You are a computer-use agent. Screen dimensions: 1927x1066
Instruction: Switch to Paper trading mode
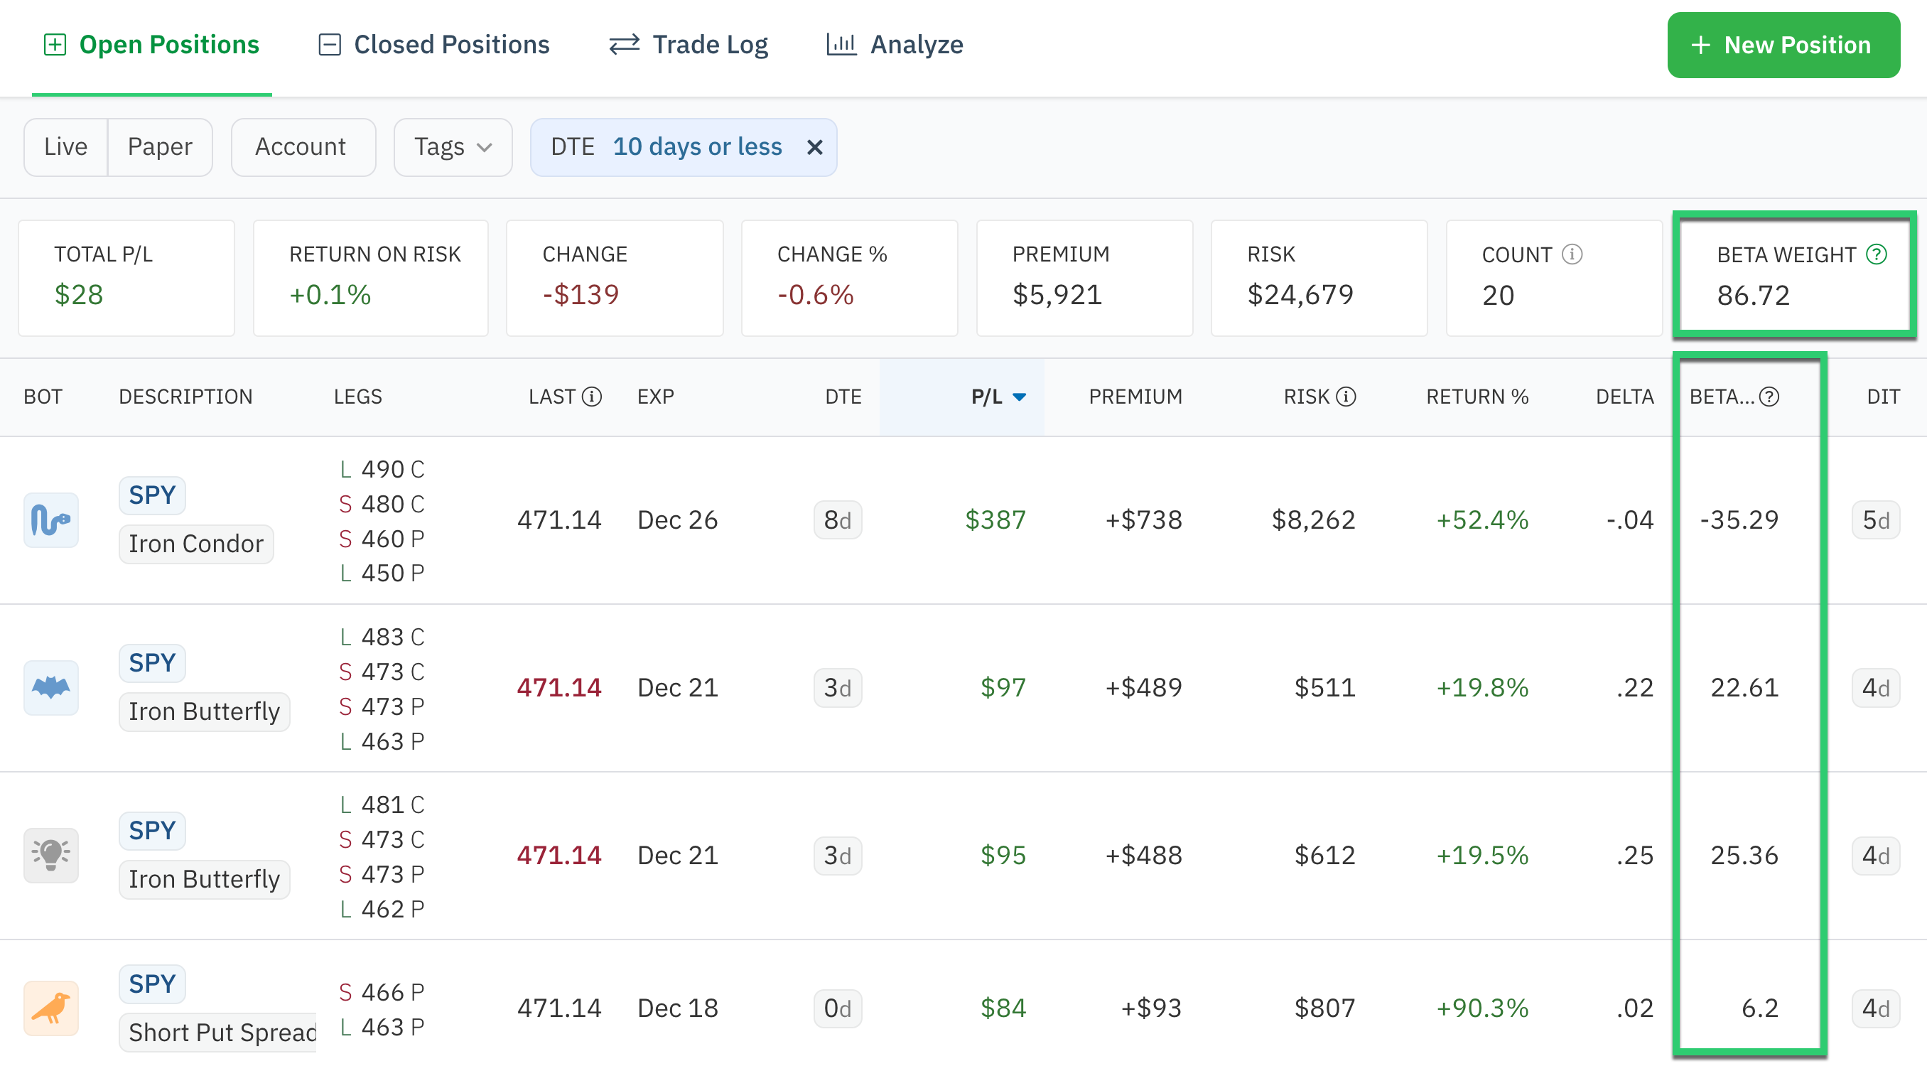point(160,146)
